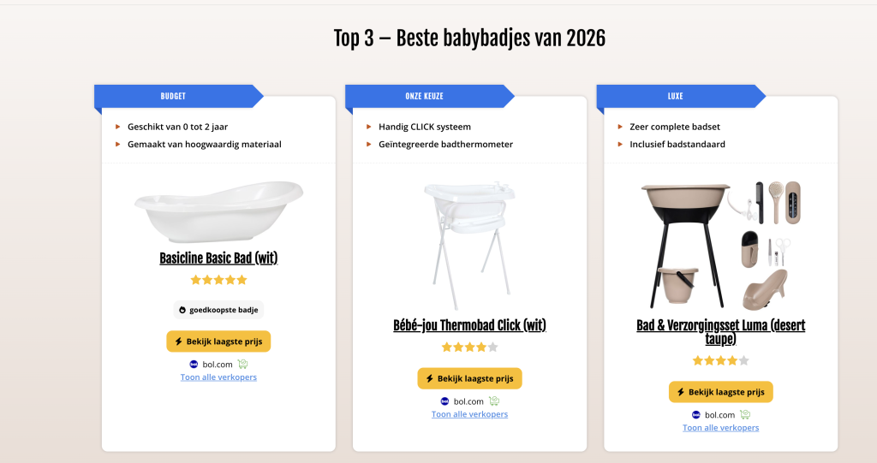Viewport: 877px width, 463px height.
Task: Click the star rating of Luma set
Action: (x=720, y=361)
